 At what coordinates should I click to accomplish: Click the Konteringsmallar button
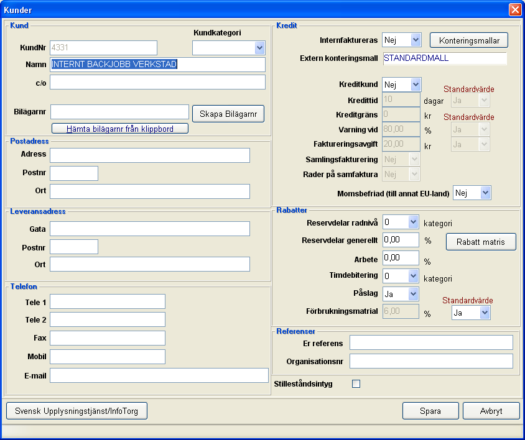469,40
